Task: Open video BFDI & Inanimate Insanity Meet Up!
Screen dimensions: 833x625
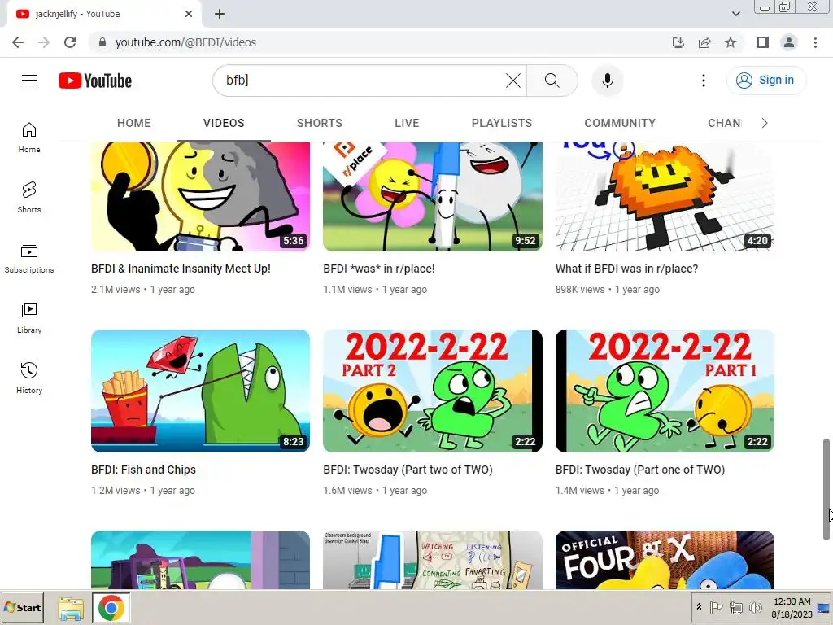Action: coord(181,269)
